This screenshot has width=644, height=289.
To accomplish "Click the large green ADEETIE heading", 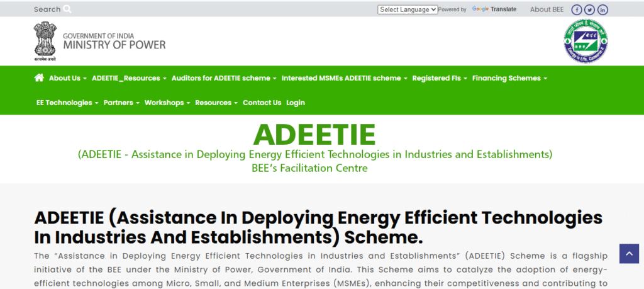I will point(314,135).
